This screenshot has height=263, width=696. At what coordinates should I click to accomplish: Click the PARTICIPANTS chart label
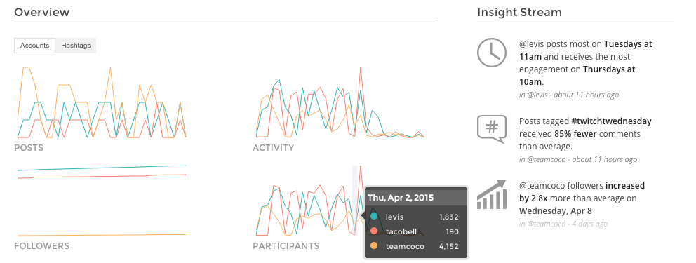click(286, 245)
